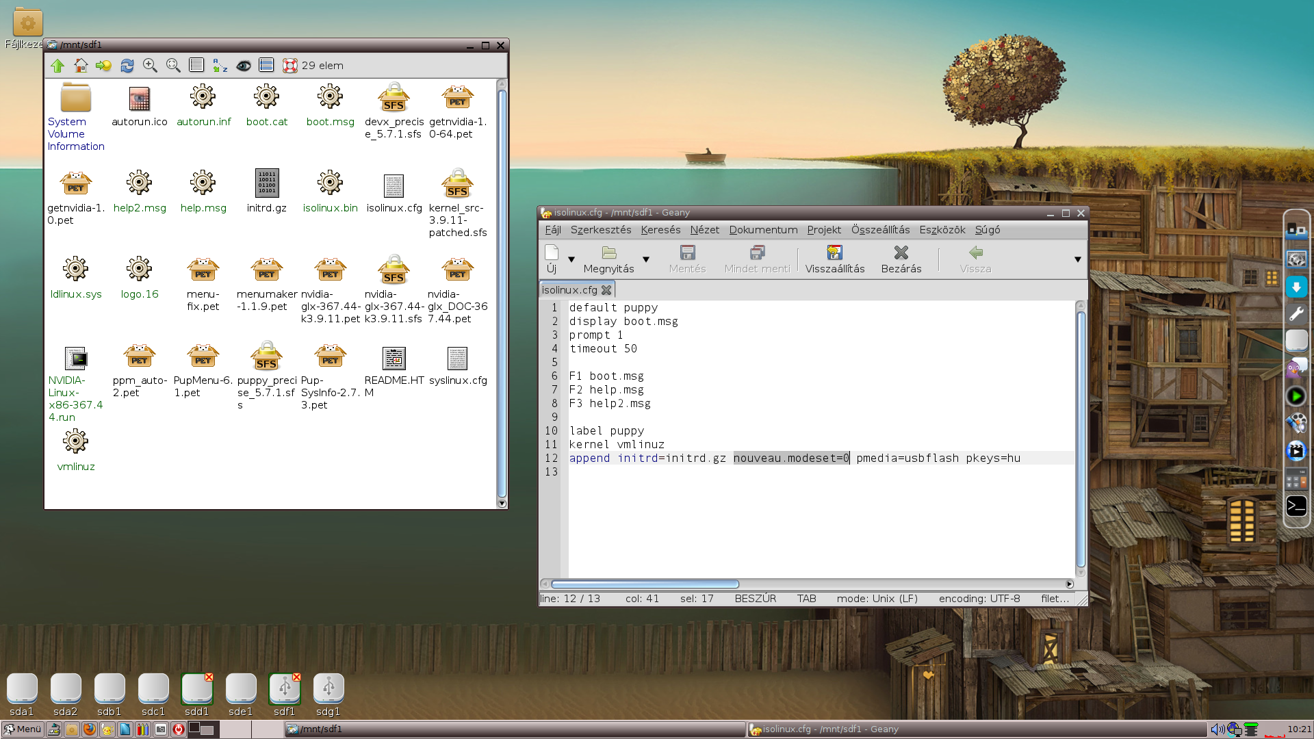This screenshot has width=1314, height=739.
Task: Zoom out icons in file manager
Action: (x=173, y=66)
